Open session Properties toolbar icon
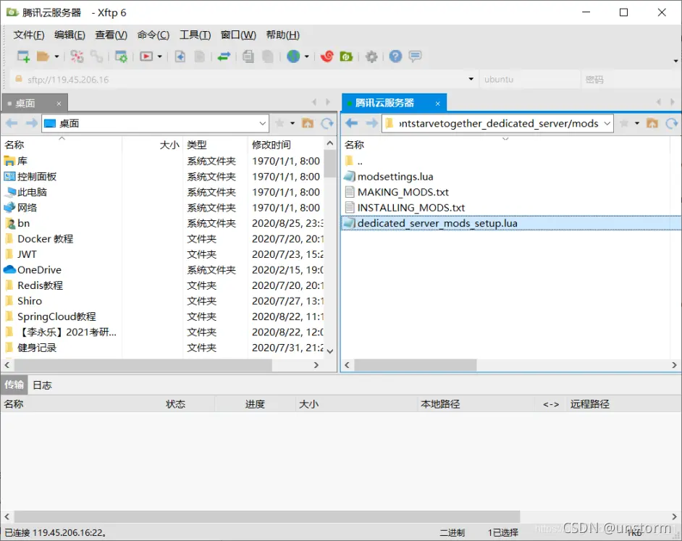 pos(121,56)
